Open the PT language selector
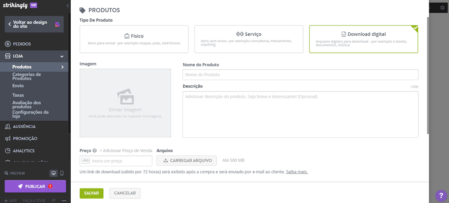449x203 pixels. click(54, 201)
